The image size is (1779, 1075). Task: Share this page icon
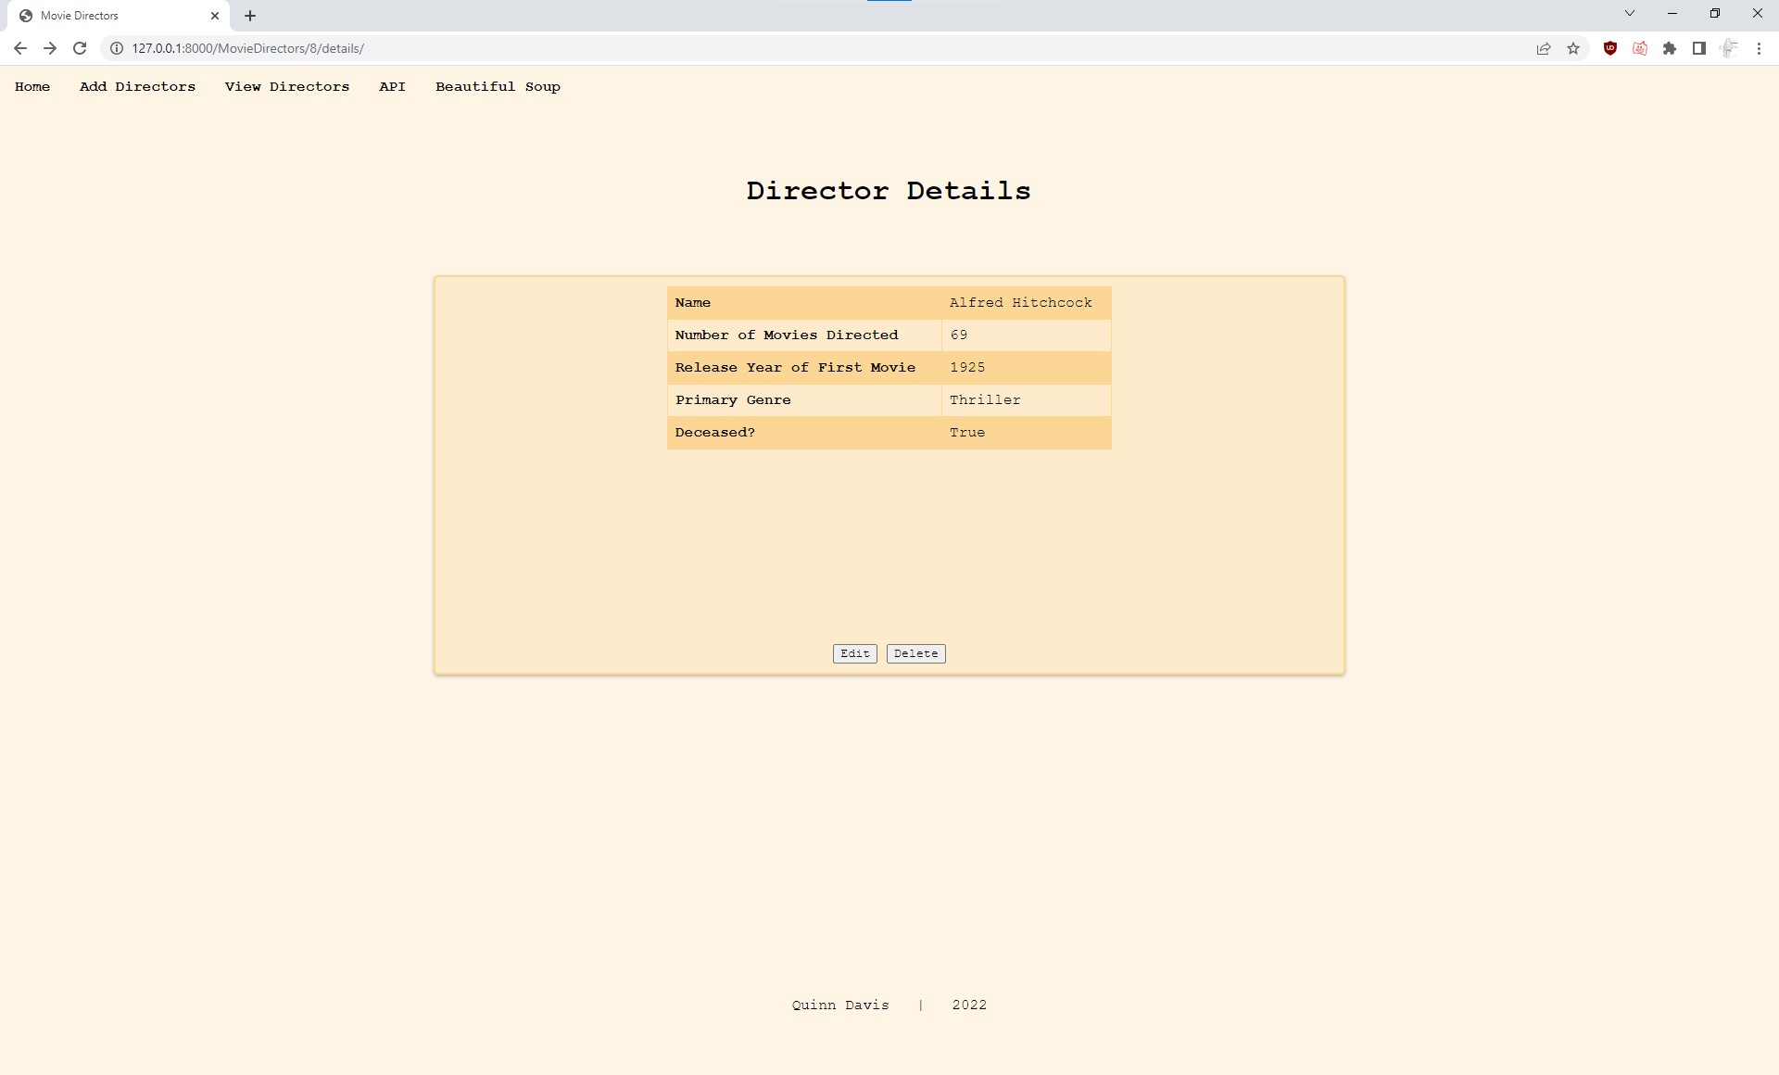point(1544,48)
